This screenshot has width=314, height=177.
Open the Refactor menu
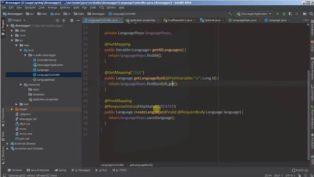(x=65, y=8)
